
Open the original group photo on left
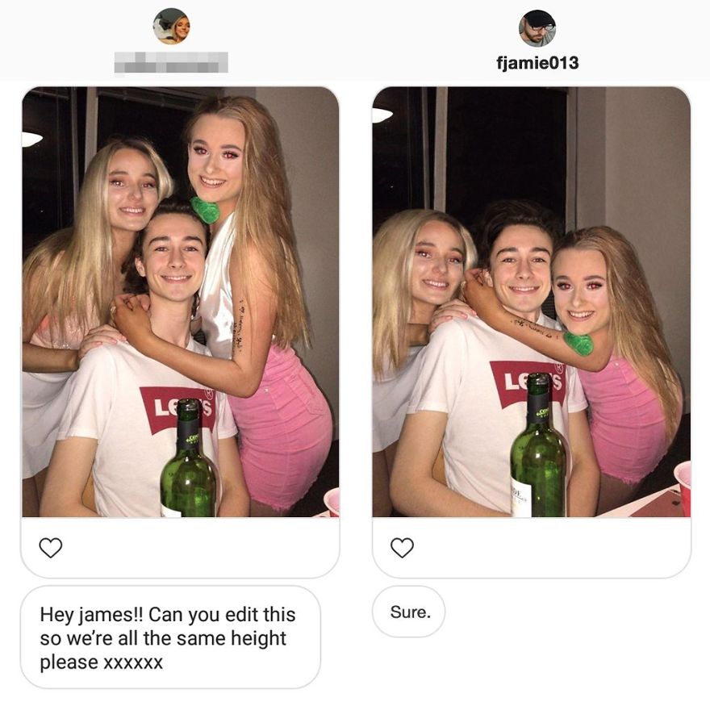click(181, 302)
